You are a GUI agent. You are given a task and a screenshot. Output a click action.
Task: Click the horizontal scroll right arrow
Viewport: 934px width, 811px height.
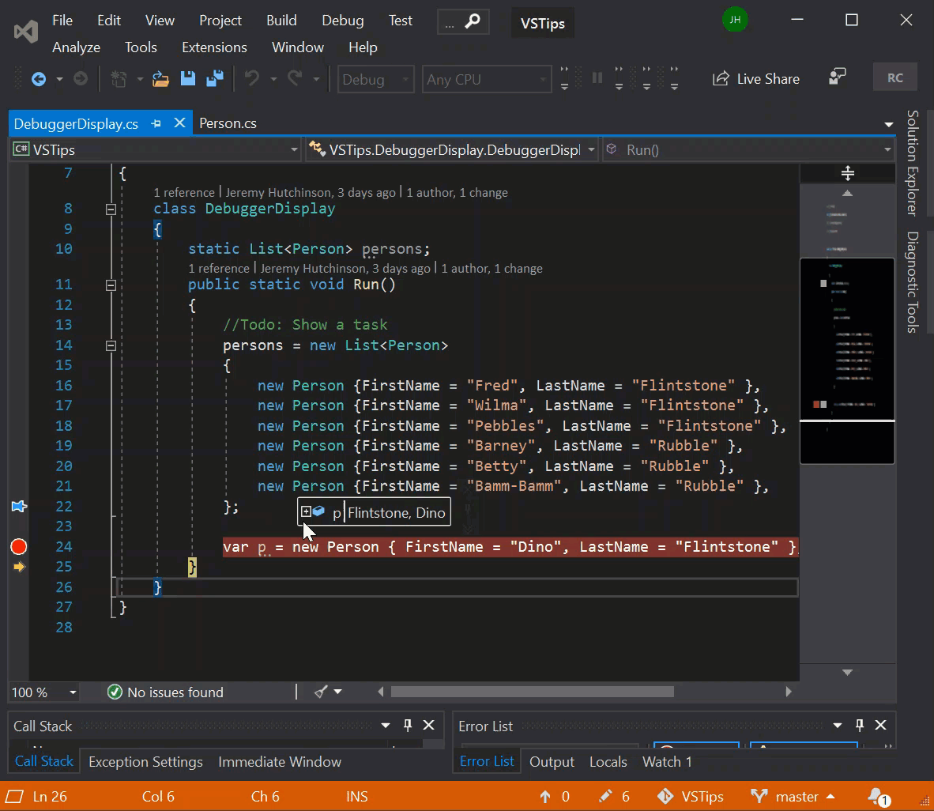coord(788,691)
